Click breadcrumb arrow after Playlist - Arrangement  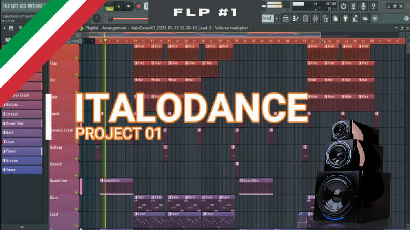coord(129,28)
